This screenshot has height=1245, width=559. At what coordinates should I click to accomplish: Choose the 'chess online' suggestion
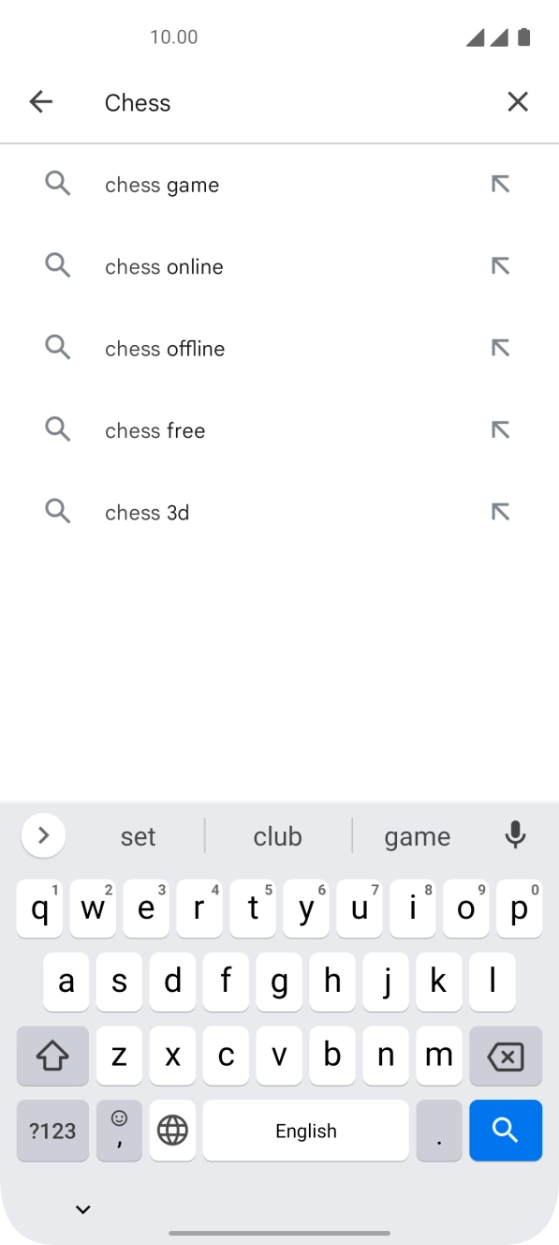[164, 266]
